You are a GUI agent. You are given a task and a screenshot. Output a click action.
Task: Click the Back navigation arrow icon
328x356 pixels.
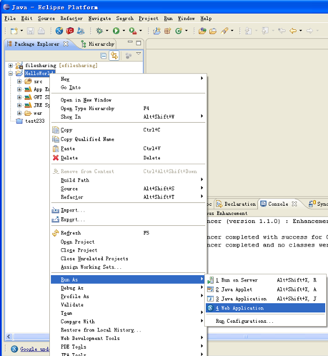[x=293, y=30]
